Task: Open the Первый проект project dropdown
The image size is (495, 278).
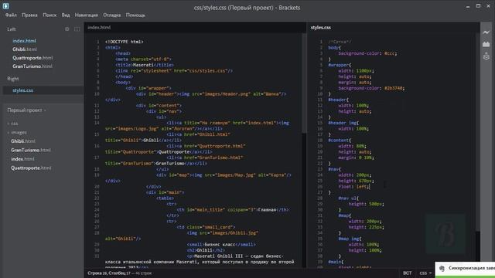Action: point(26,110)
